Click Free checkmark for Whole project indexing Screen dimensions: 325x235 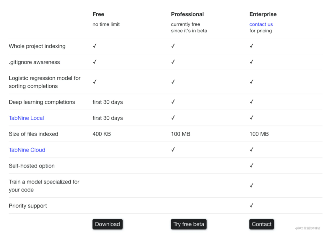(x=94, y=46)
